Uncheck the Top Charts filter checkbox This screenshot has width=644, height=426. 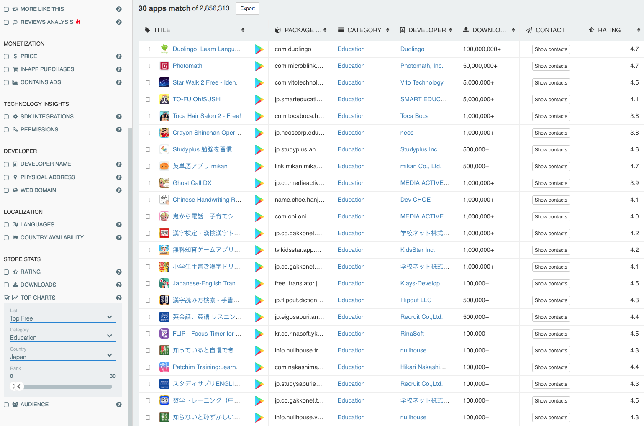(6, 298)
